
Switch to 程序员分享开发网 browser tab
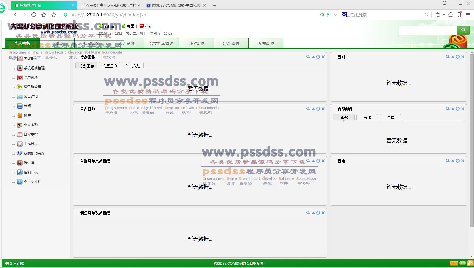(x=111, y=5)
